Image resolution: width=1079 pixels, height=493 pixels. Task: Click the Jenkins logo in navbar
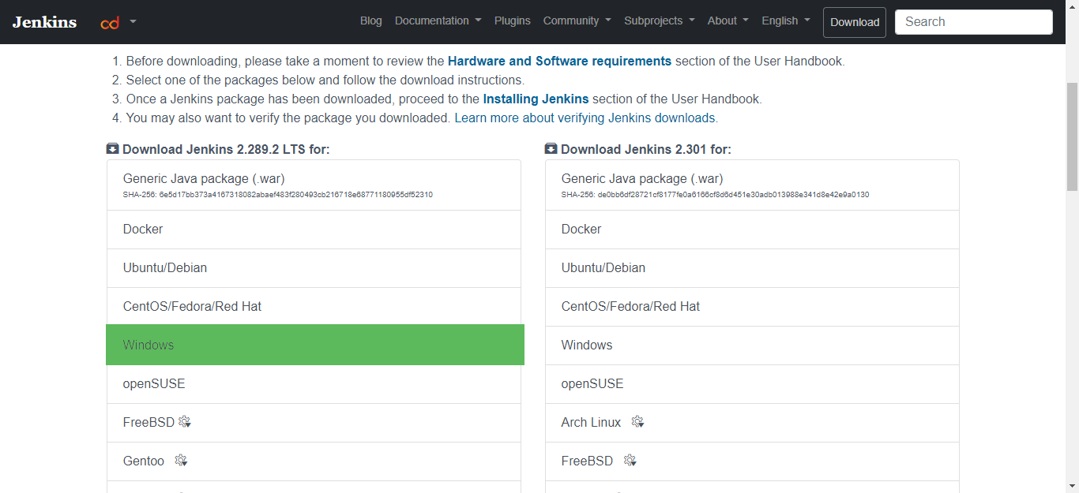(44, 22)
